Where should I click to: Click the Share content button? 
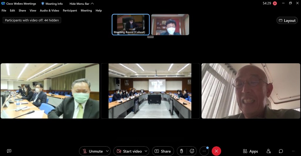point(163,151)
